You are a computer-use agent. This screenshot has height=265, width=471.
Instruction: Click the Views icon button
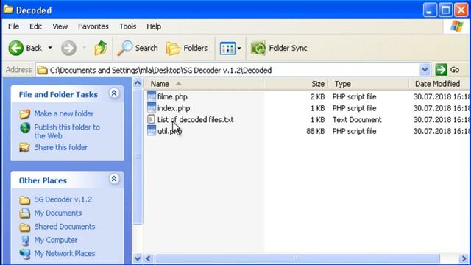tap(227, 48)
